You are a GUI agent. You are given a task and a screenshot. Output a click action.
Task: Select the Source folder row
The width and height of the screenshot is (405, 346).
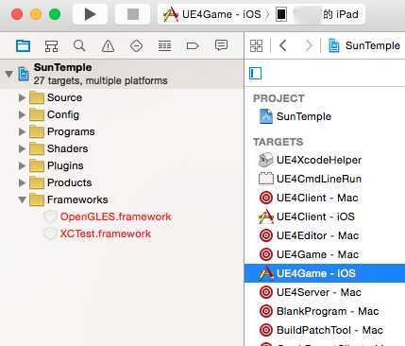tap(122, 97)
